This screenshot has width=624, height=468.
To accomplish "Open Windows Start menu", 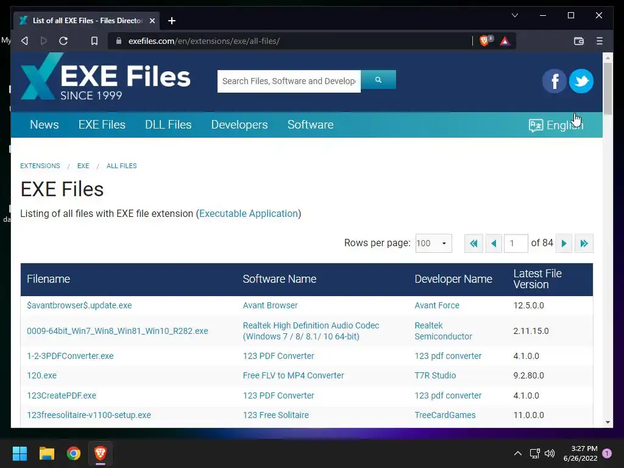I will (19, 453).
